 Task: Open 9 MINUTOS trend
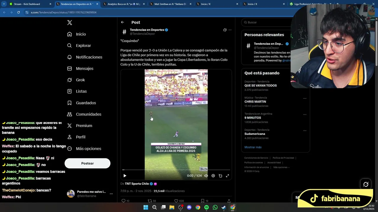tap(253, 118)
